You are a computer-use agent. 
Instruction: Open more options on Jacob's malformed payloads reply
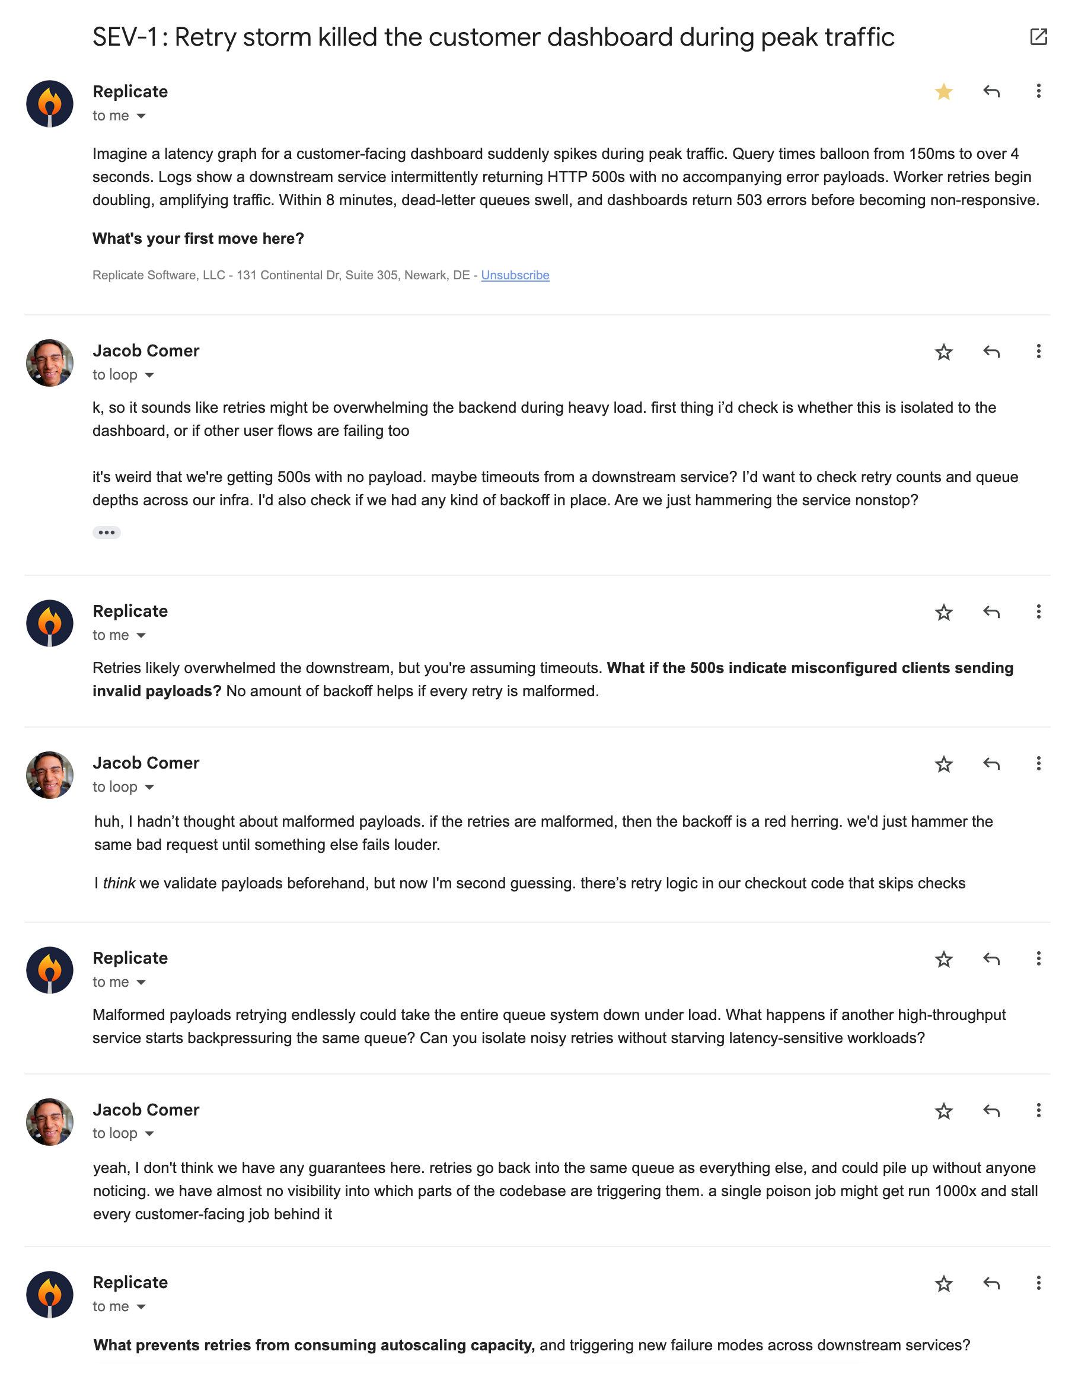(1038, 764)
